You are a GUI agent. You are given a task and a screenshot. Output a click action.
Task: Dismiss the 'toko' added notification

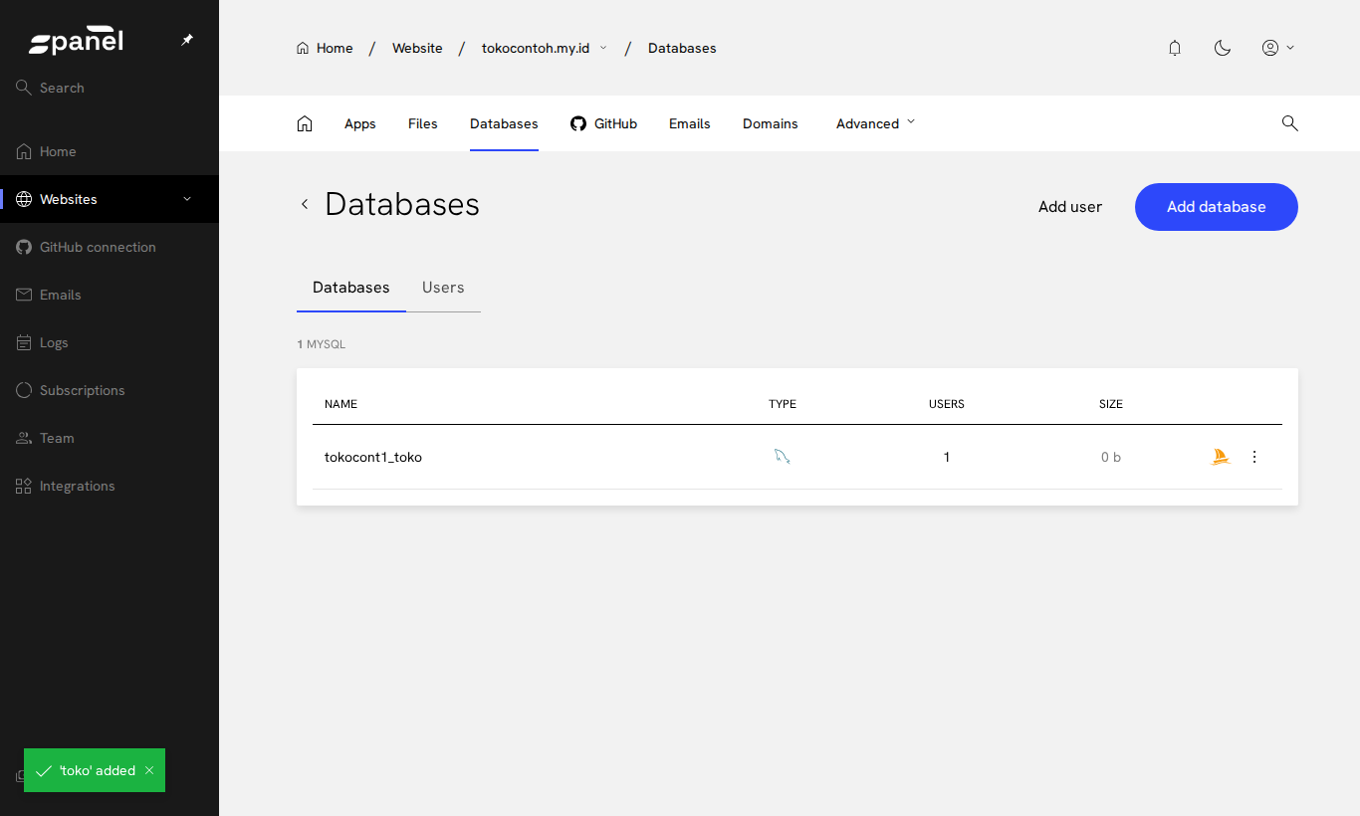click(149, 770)
